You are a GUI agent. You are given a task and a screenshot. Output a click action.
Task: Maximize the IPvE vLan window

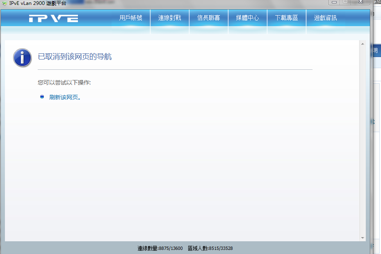(345, 2)
